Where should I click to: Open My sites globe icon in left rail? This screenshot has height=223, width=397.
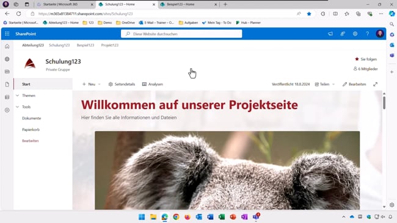pyautogui.click(x=7, y=59)
